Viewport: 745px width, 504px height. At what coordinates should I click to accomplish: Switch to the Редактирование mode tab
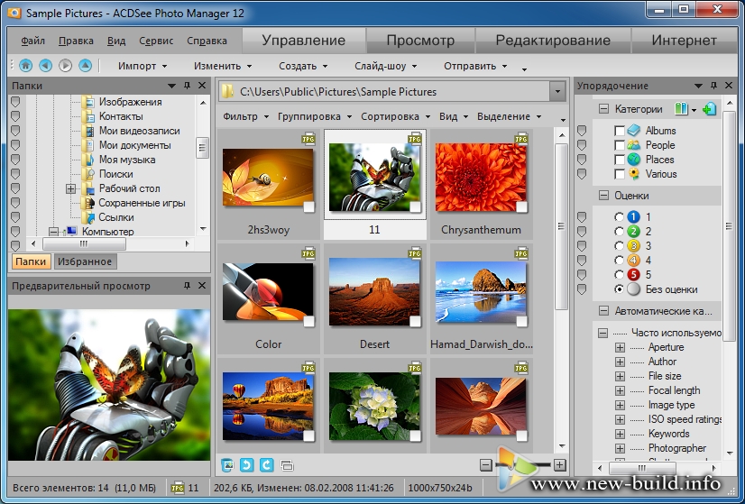tap(551, 41)
